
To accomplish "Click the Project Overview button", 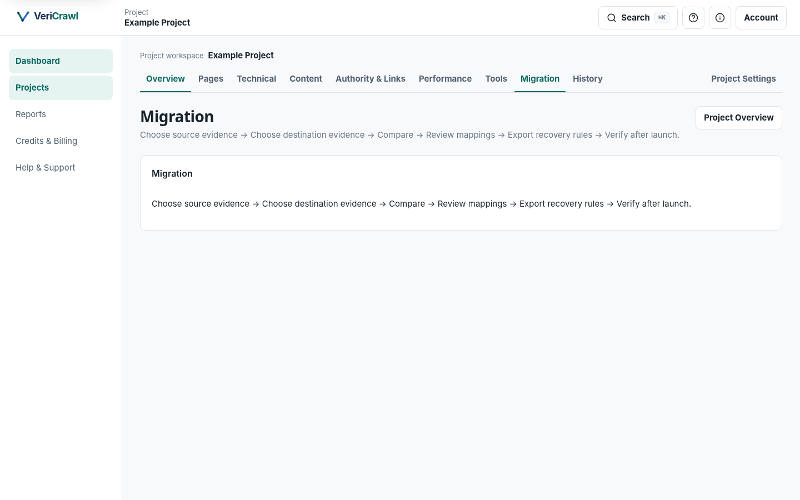I will 739,118.
